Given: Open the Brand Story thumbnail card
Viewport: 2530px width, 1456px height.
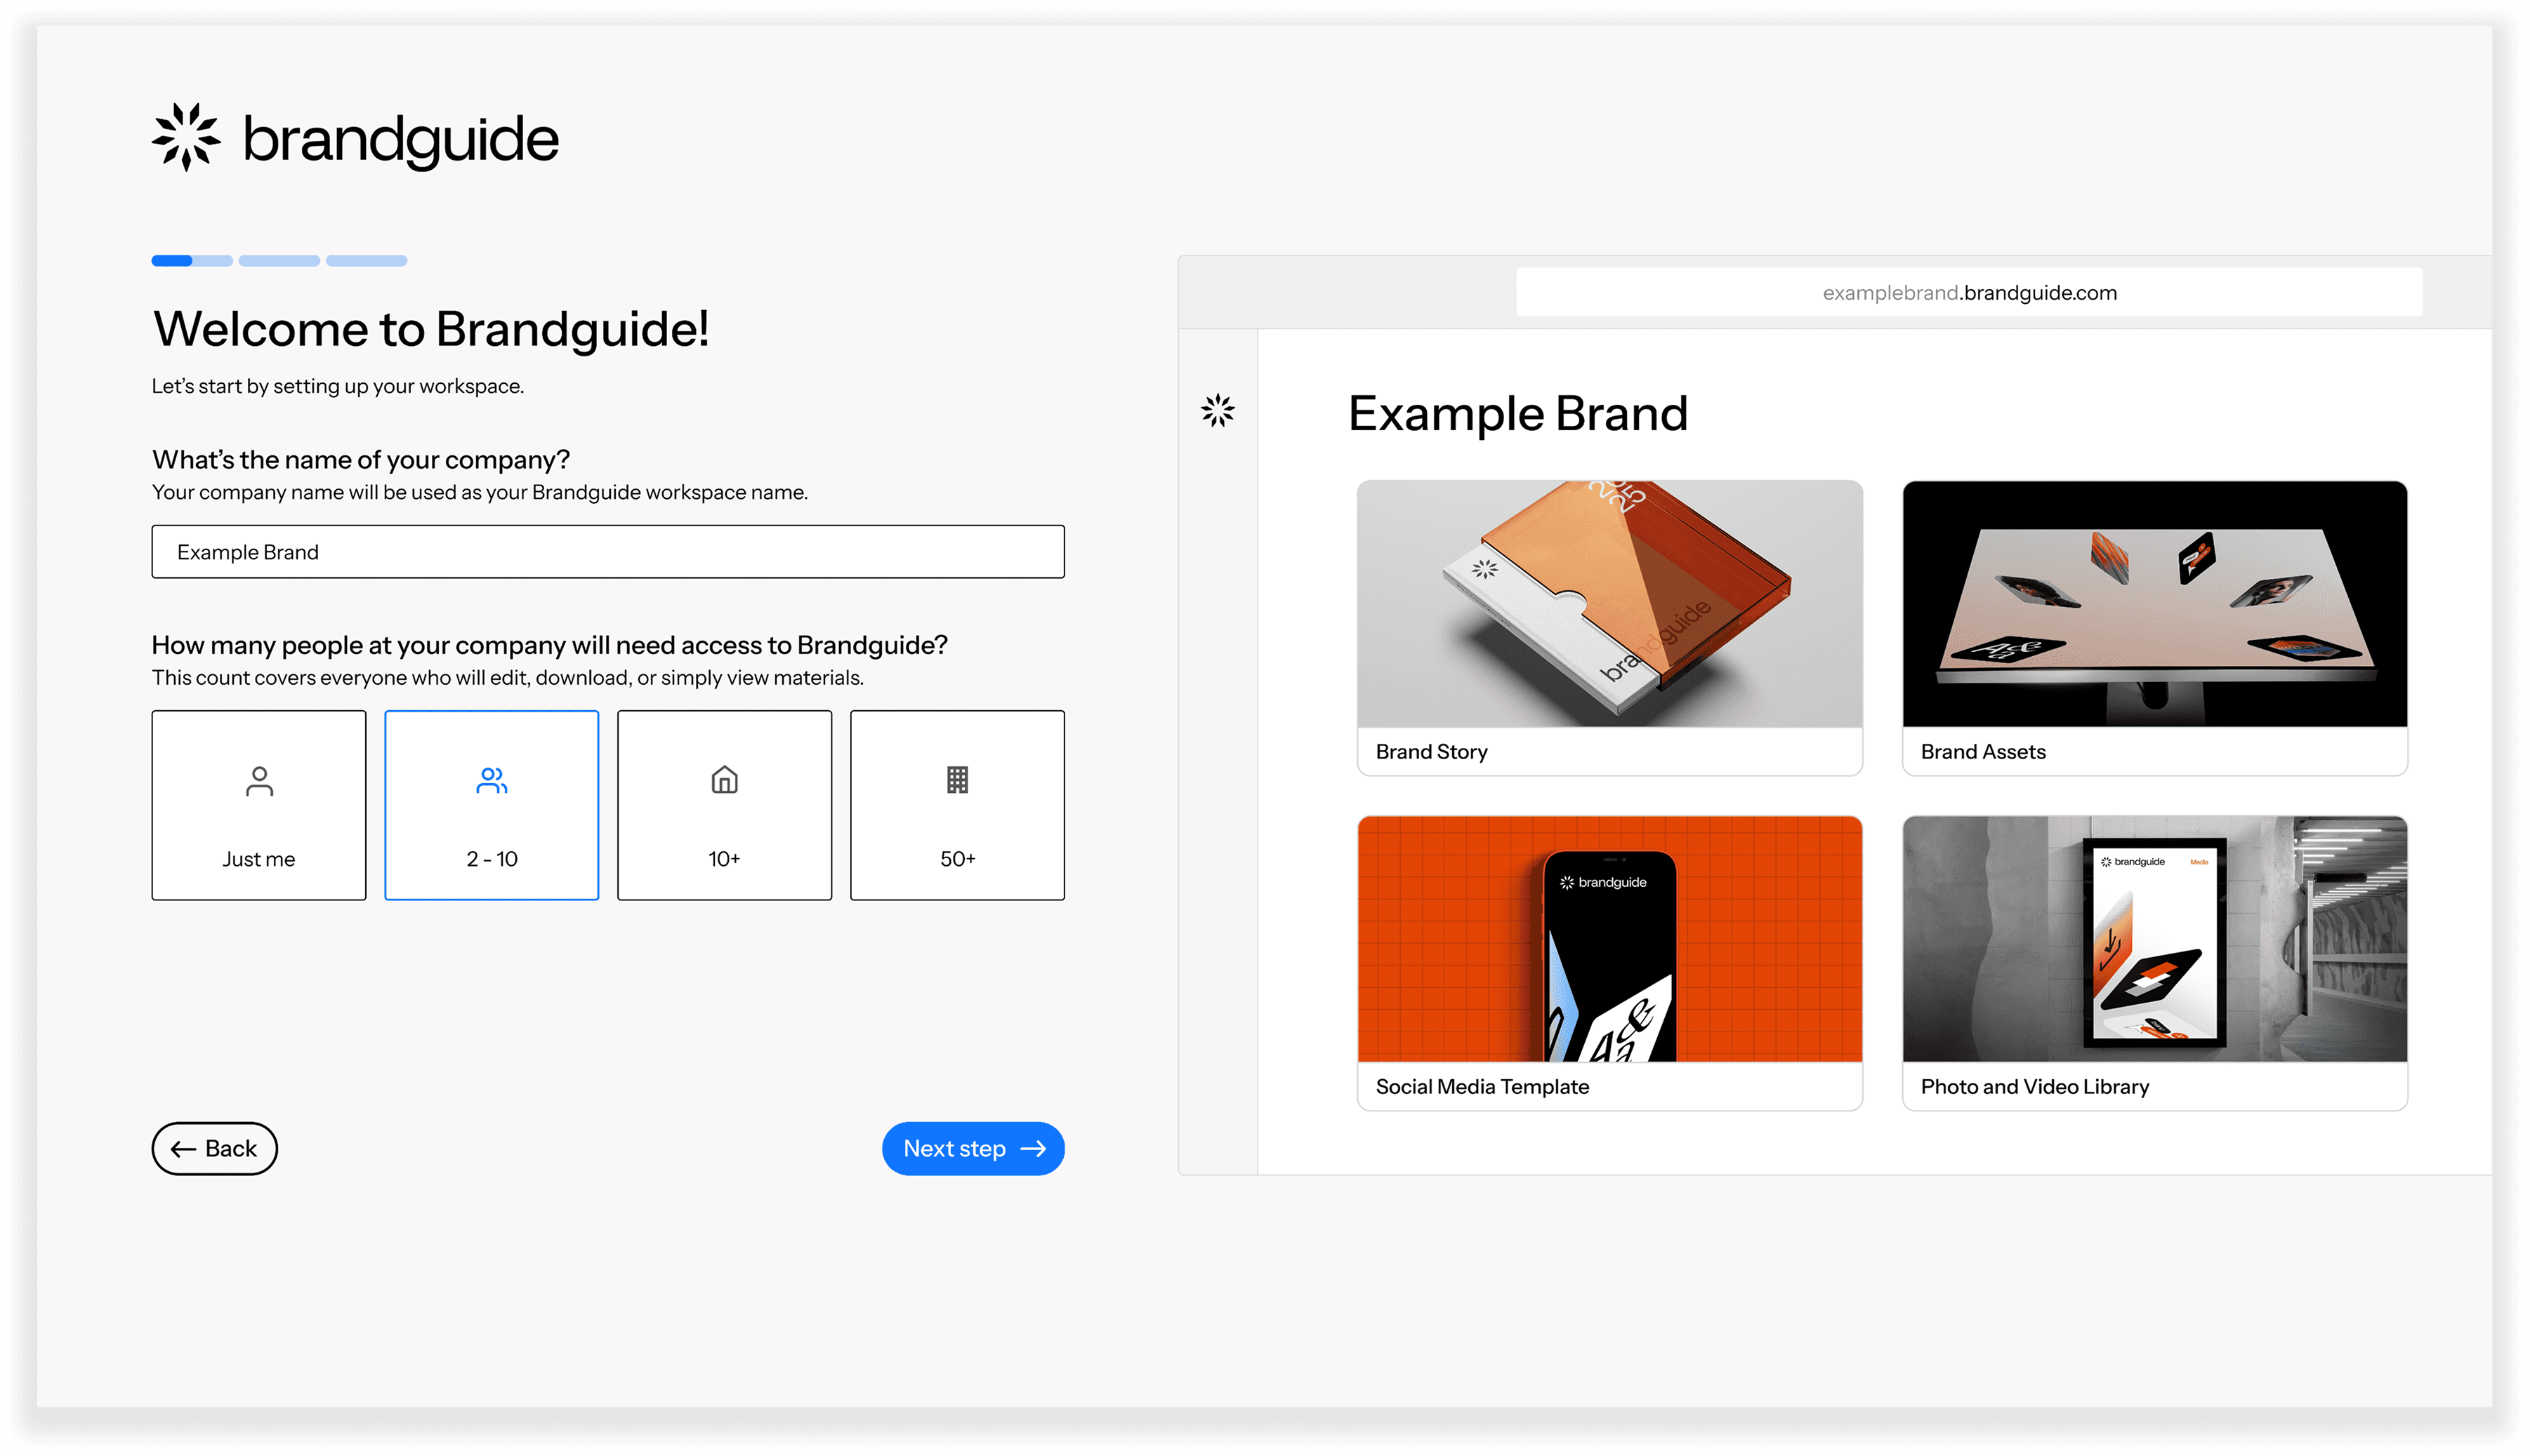Looking at the screenshot, I should tap(1609, 627).
